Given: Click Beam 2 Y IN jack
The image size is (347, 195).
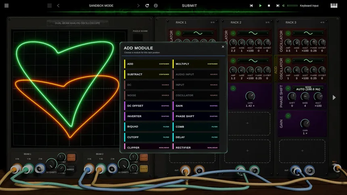Looking at the screenshot, I should pyautogui.click(x=101, y=168).
